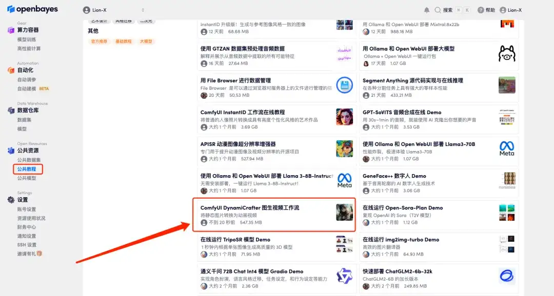Click the search magnifier icon
Screen dimensions: 554x296
(x=438, y=10)
